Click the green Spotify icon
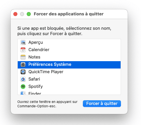 coord(23,87)
